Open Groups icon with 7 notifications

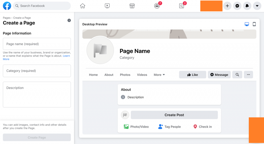(x=157, y=6)
